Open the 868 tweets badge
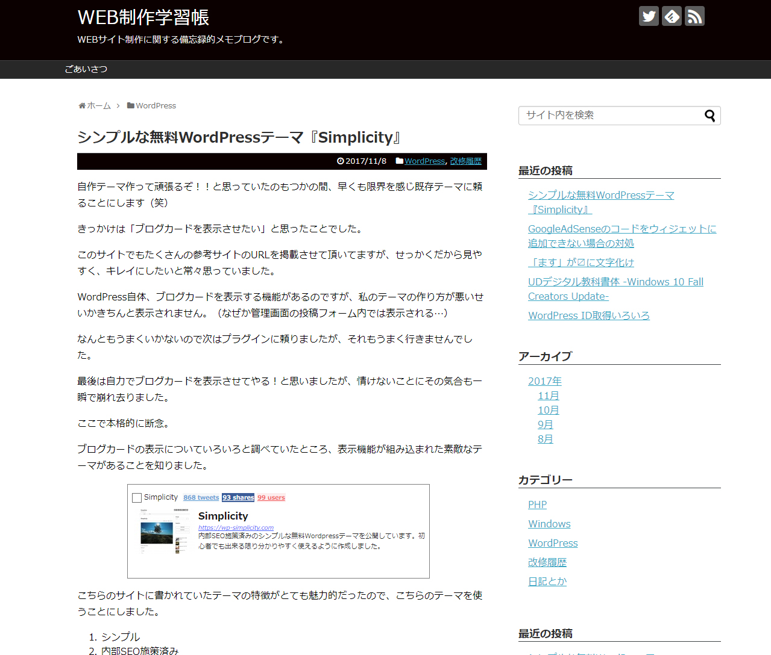Screen dimensions: 771x655 click(201, 498)
